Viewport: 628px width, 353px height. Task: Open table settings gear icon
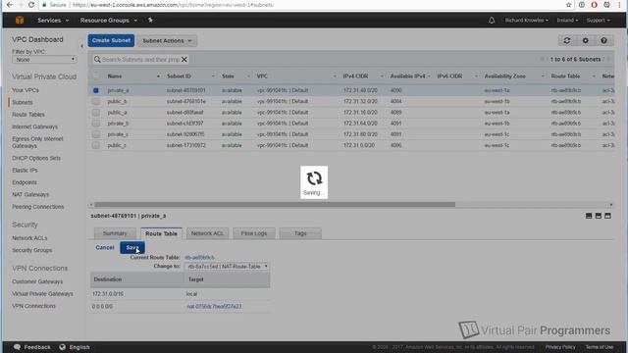(585, 40)
